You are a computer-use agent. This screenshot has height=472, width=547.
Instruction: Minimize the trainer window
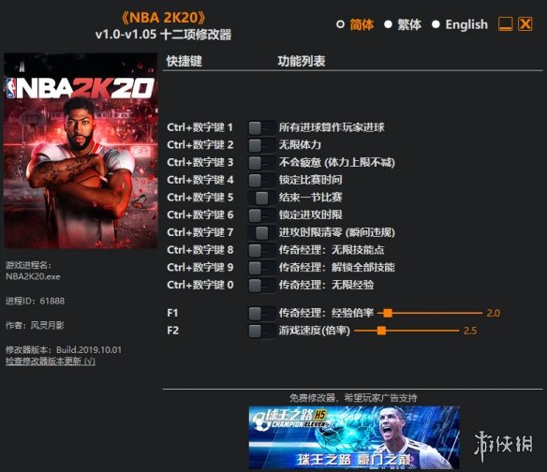click(505, 24)
